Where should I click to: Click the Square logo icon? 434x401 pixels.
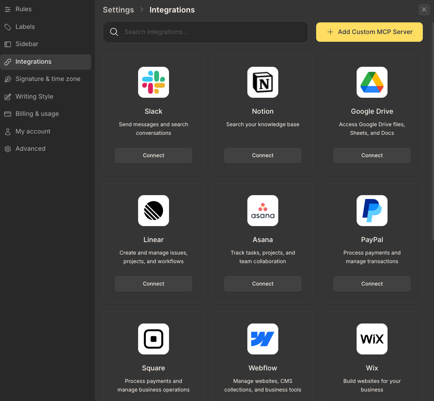(154, 339)
